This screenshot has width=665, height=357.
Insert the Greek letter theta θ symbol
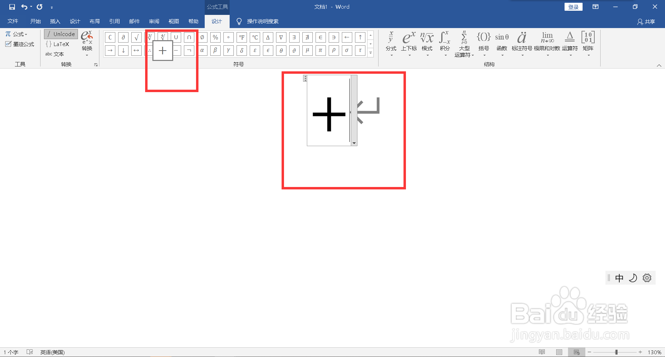(281, 51)
